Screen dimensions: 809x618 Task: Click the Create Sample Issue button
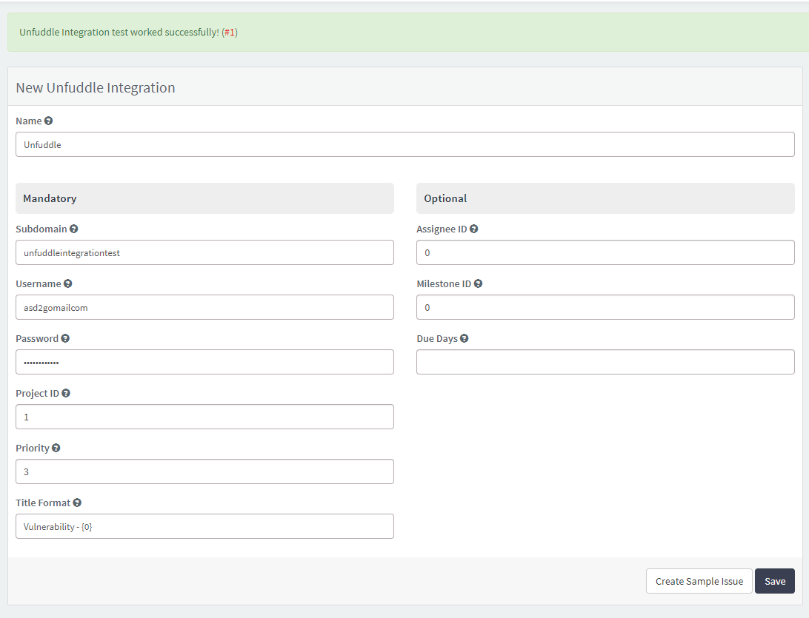[699, 581]
